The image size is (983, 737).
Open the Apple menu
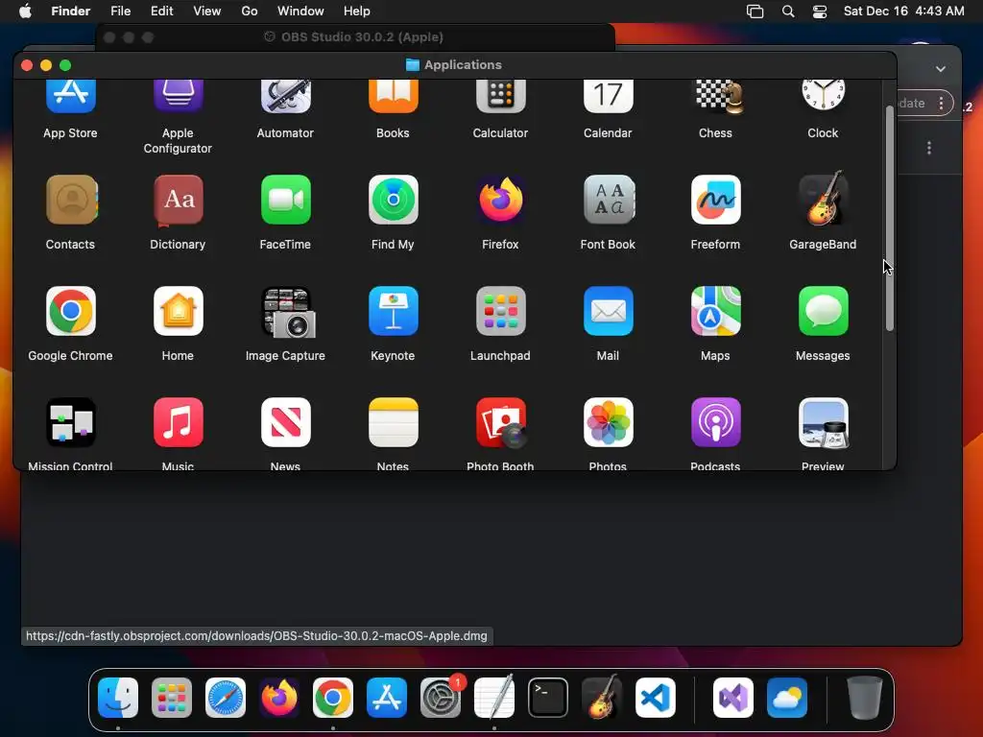[x=25, y=12]
